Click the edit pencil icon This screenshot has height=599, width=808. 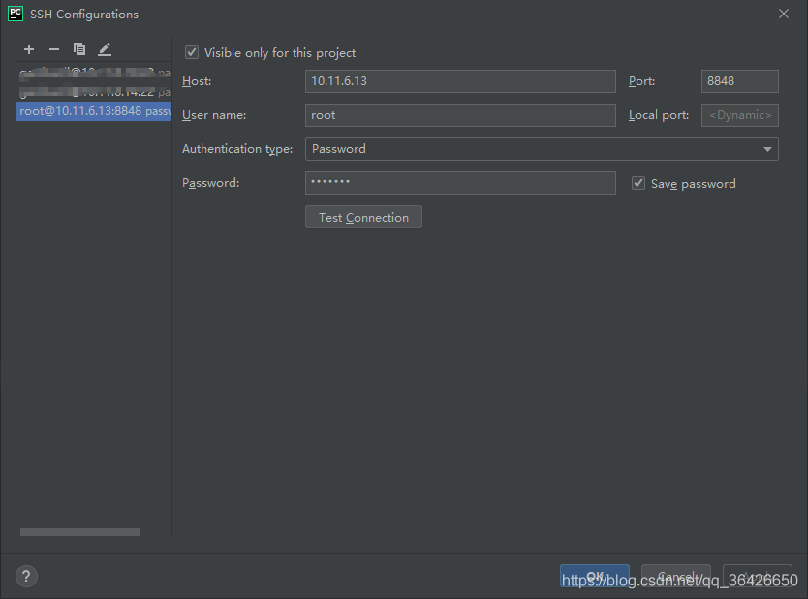(x=105, y=49)
